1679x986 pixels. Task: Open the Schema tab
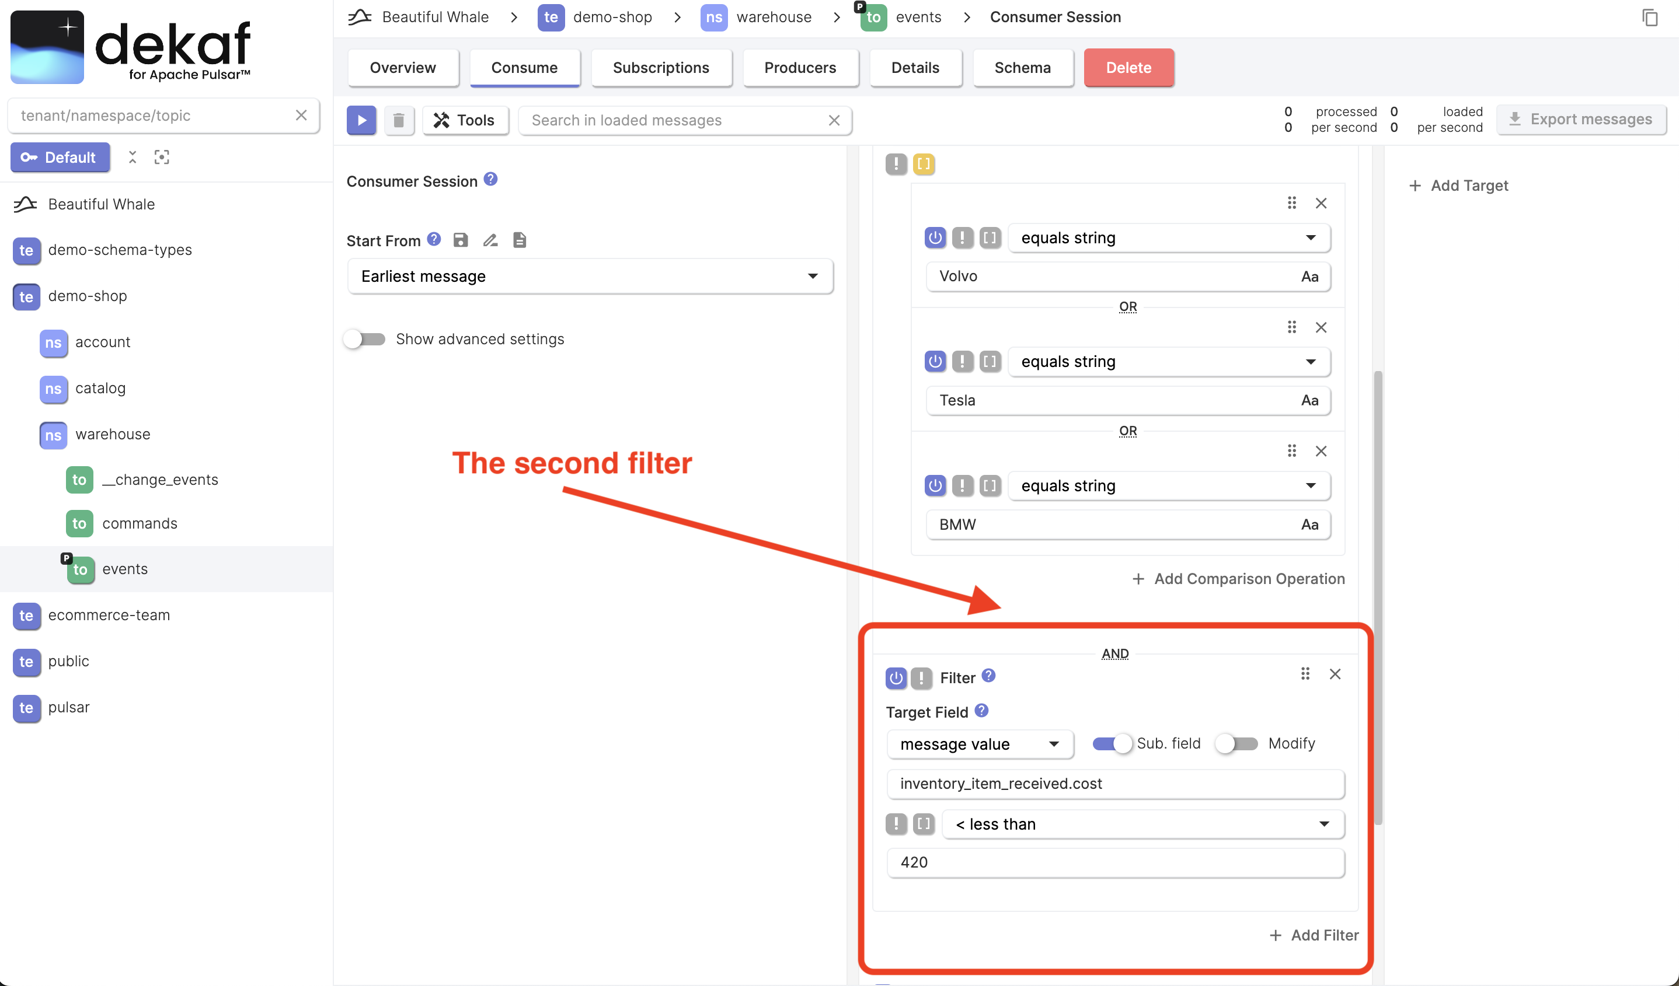pyautogui.click(x=1022, y=67)
